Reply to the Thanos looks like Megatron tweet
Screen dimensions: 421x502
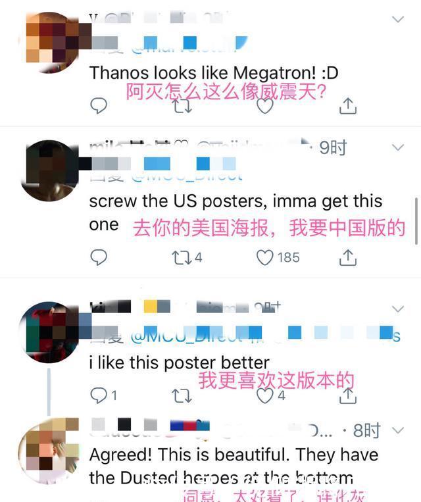point(99,106)
